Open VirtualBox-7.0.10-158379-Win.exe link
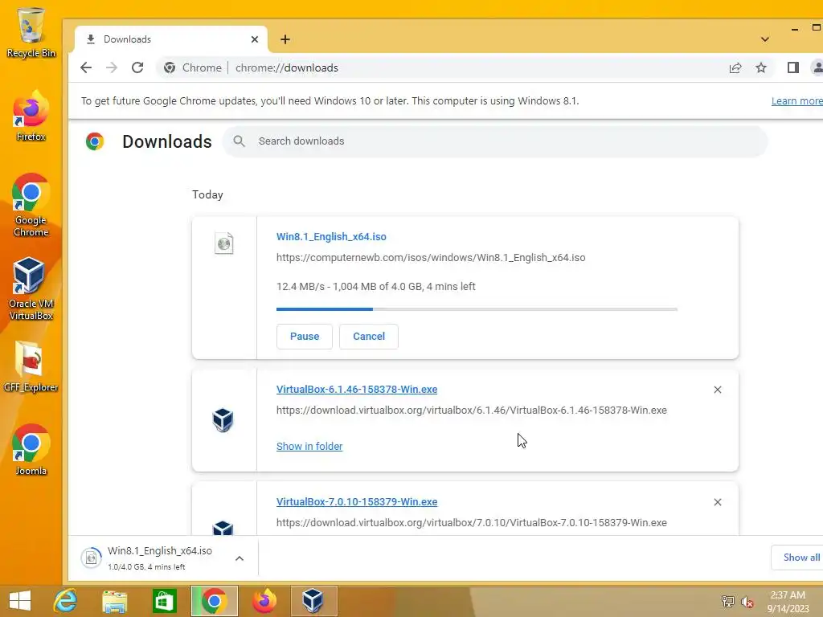 point(357,501)
